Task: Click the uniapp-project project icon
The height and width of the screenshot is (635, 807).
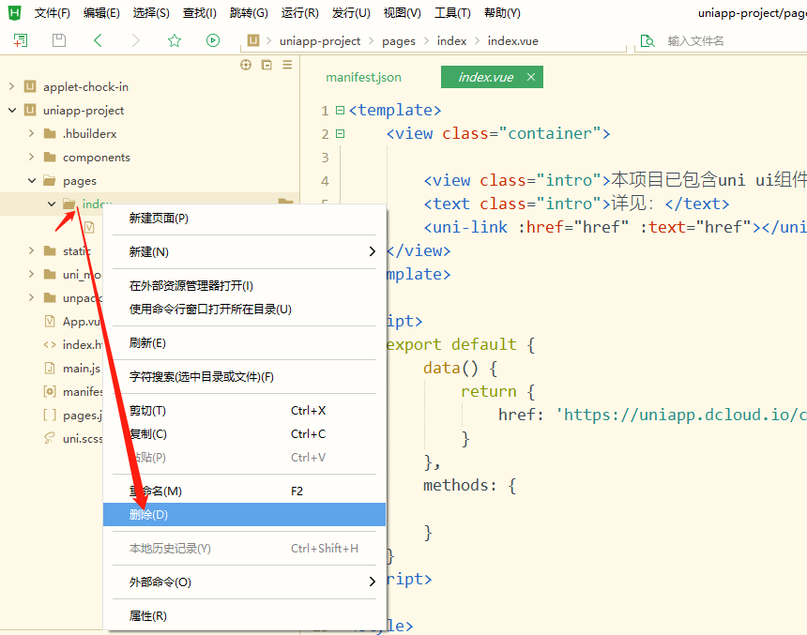Action: pos(30,110)
